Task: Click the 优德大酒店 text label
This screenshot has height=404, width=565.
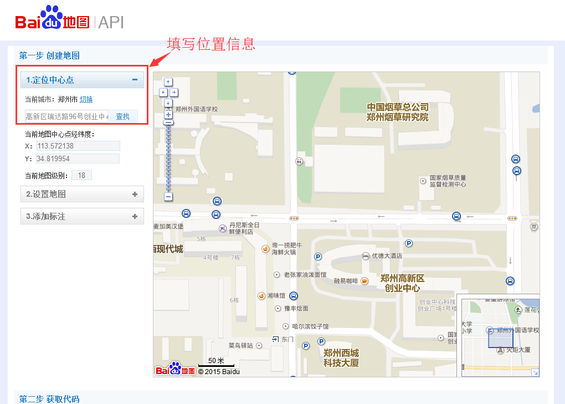Action: coord(387,256)
